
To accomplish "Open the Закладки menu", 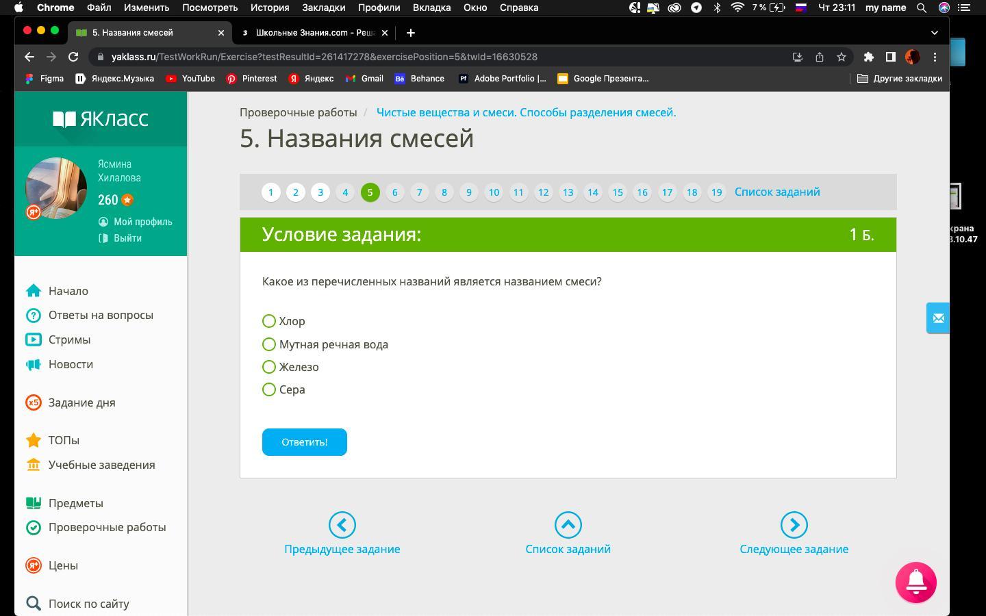I will coord(324,8).
